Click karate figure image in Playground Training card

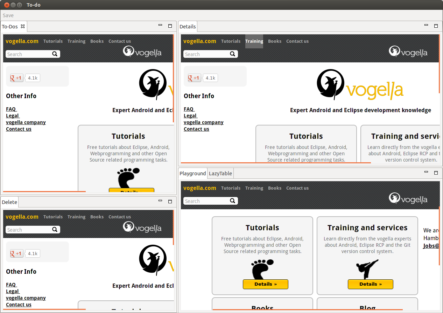[x=367, y=269]
